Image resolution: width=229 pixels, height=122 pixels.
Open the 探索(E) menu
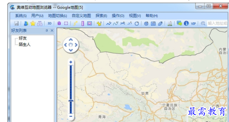pos(101,16)
